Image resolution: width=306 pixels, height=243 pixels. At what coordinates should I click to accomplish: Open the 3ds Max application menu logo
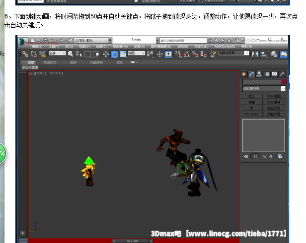tap(23, 42)
